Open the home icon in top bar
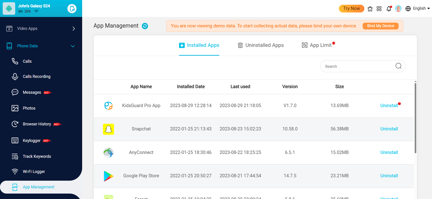 click(x=370, y=9)
